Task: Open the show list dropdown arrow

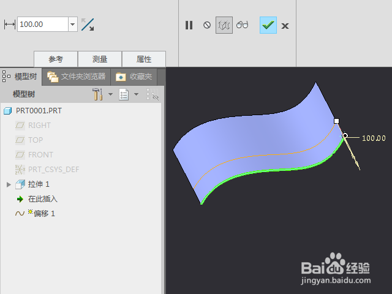Action: coord(136,94)
